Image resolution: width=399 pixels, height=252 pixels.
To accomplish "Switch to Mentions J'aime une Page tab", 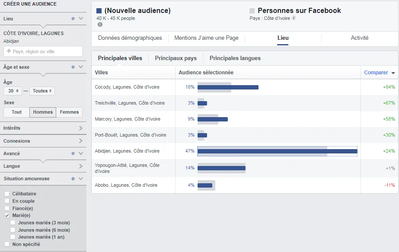I will point(206,38).
